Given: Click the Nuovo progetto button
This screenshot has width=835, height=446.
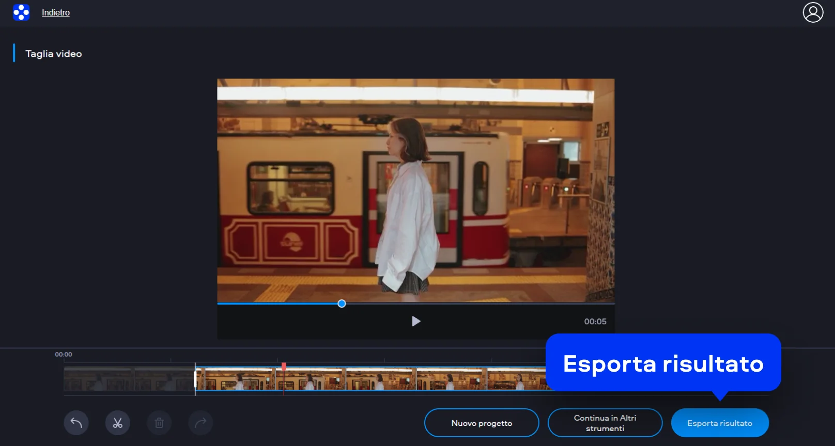Looking at the screenshot, I should tap(482, 423).
